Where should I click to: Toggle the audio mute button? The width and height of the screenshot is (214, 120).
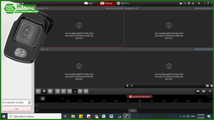86,91
